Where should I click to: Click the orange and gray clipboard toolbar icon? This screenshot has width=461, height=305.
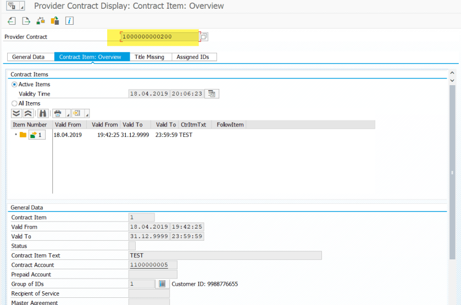pyautogui.click(x=55, y=21)
